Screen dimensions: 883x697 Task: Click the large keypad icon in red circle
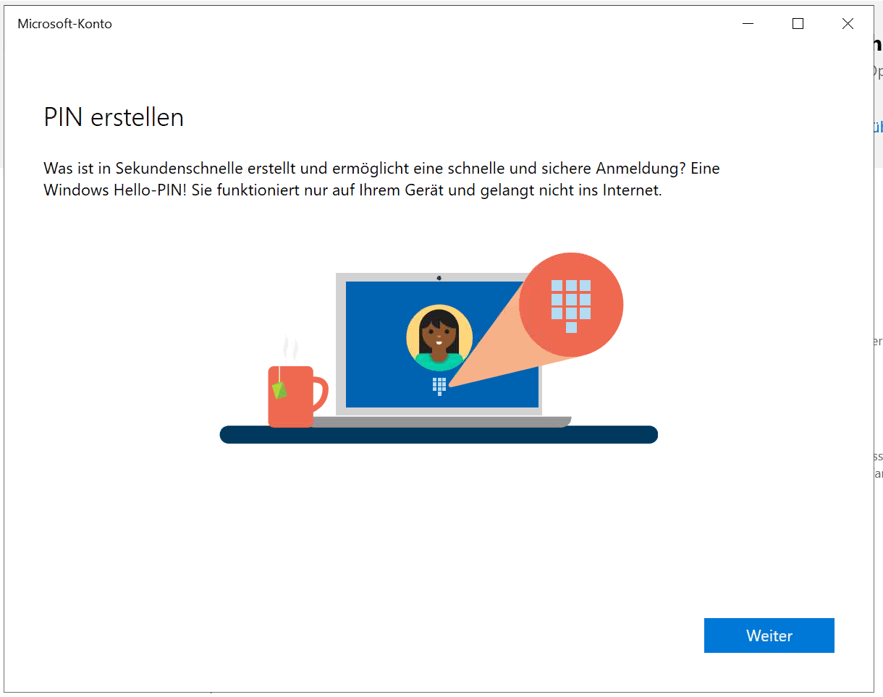[571, 305]
